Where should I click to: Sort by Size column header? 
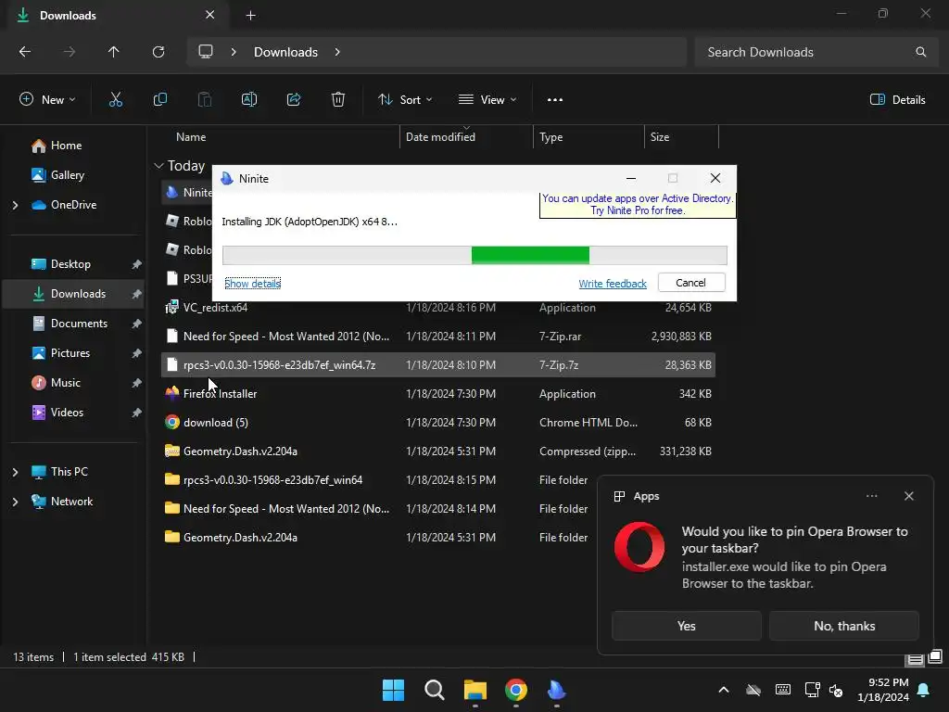point(681,137)
